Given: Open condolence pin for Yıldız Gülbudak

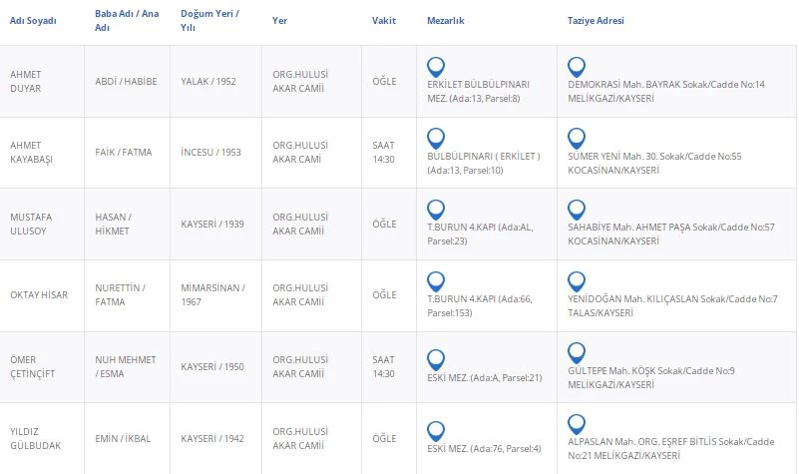Looking at the screenshot, I should coord(576,424).
